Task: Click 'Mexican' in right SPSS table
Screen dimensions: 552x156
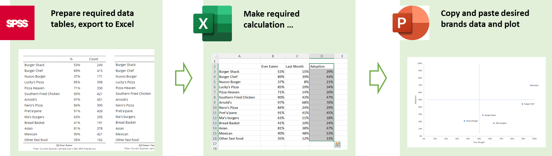Action: [x=122, y=134]
